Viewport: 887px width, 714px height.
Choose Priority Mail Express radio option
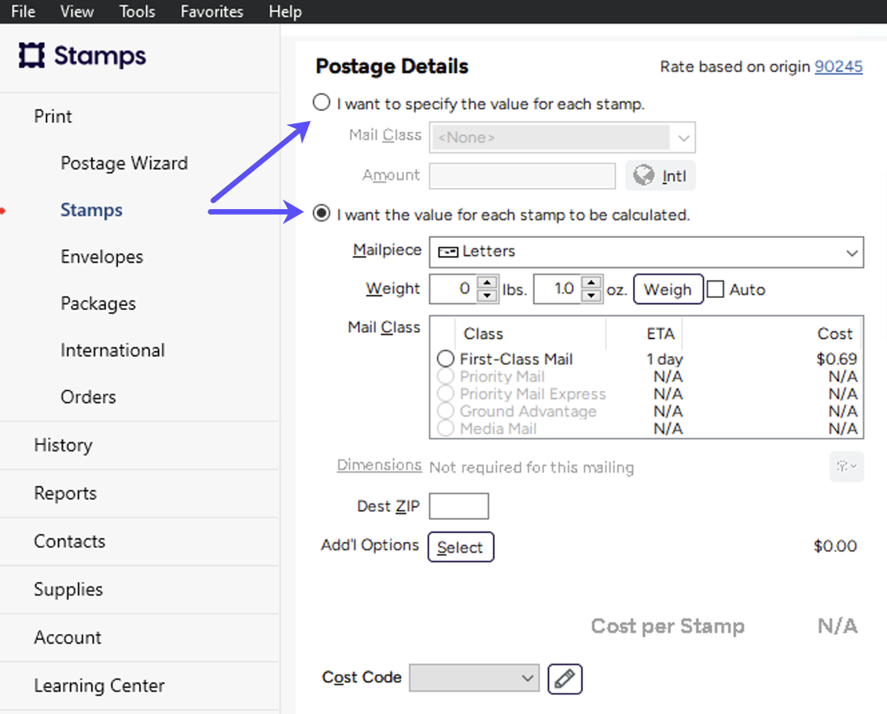tap(446, 393)
